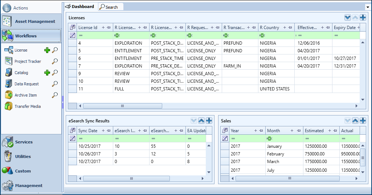Click Transfer Media link
372x195 pixels.
pyautogui.click(x=28, y=106)
